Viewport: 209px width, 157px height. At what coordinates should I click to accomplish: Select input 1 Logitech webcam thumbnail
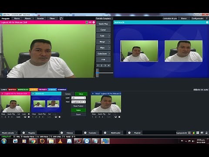[15, 104]
